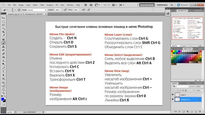
Task: Select the Quick Selection tool
Action: pyautogui.click(x=4, y=28)
